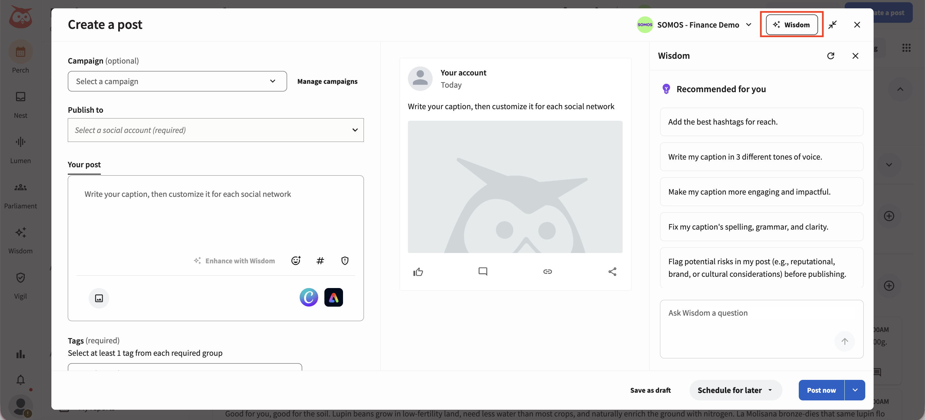
Task: Click Enhance with Wisdom
Action: [234, 261]
